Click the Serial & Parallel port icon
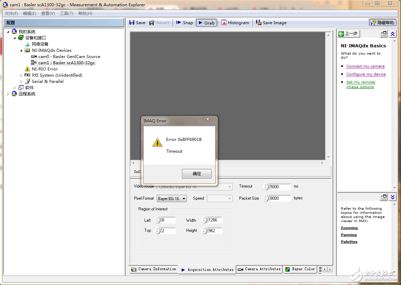 click(x=27, y=81)
